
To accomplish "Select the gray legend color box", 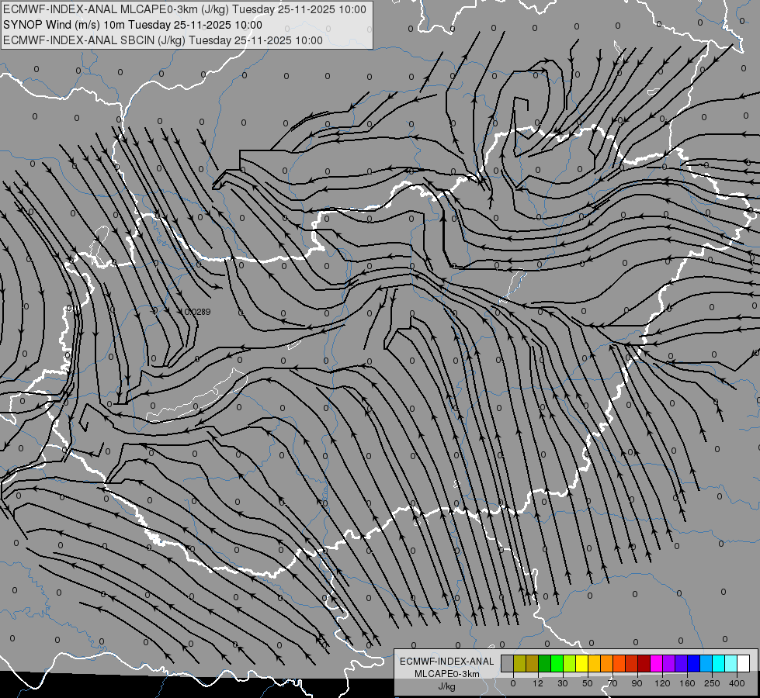I will (507, 664).
